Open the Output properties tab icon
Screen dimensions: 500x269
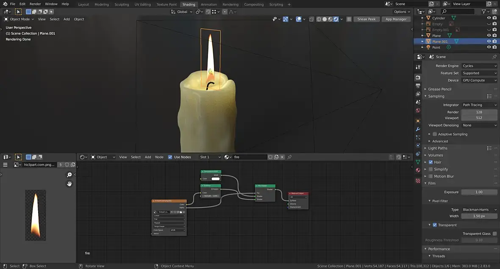pos(418,86)
